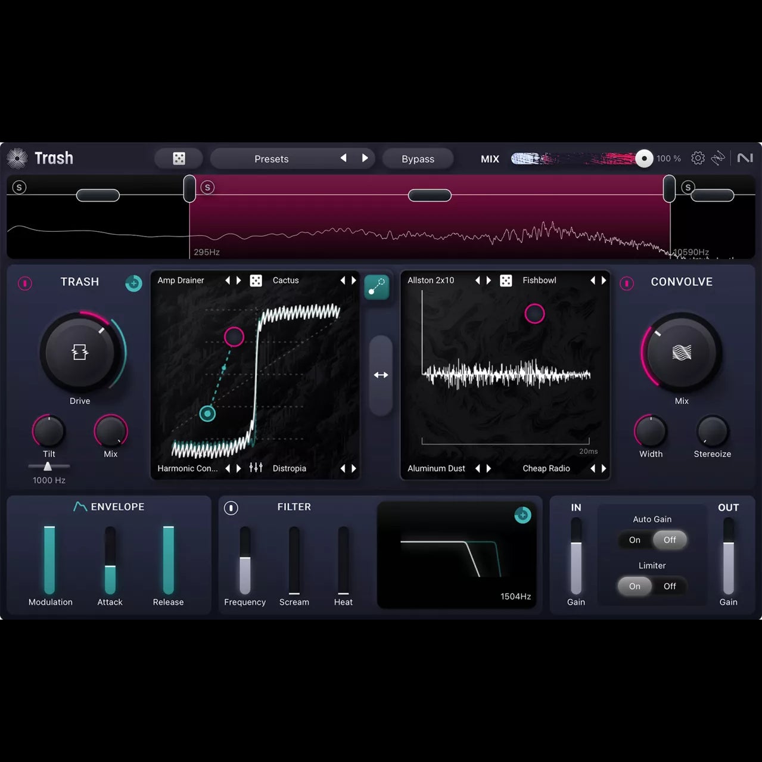Click the mid/high band crossover handle at 10590Hz
This screenshot has width=762, height=762.
670,188
